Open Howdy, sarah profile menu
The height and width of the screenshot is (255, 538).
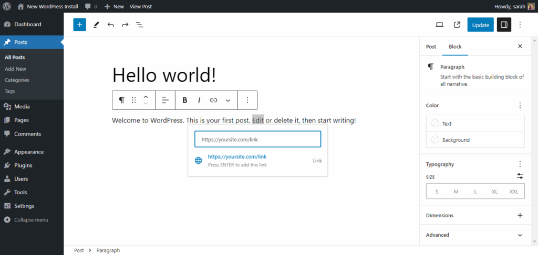[x=514, y=6]
